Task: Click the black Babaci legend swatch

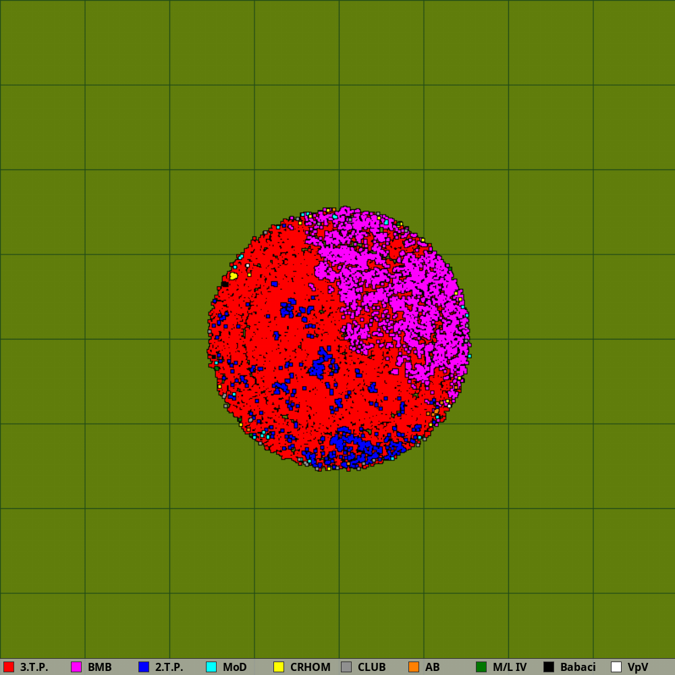Action: click(549, 667)
